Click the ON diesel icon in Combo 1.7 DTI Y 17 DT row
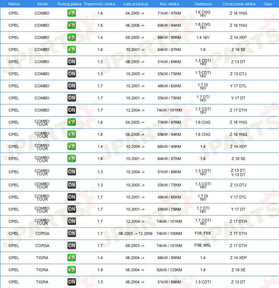This screenshot has width=279, height=288. click(x=71, y=98)
